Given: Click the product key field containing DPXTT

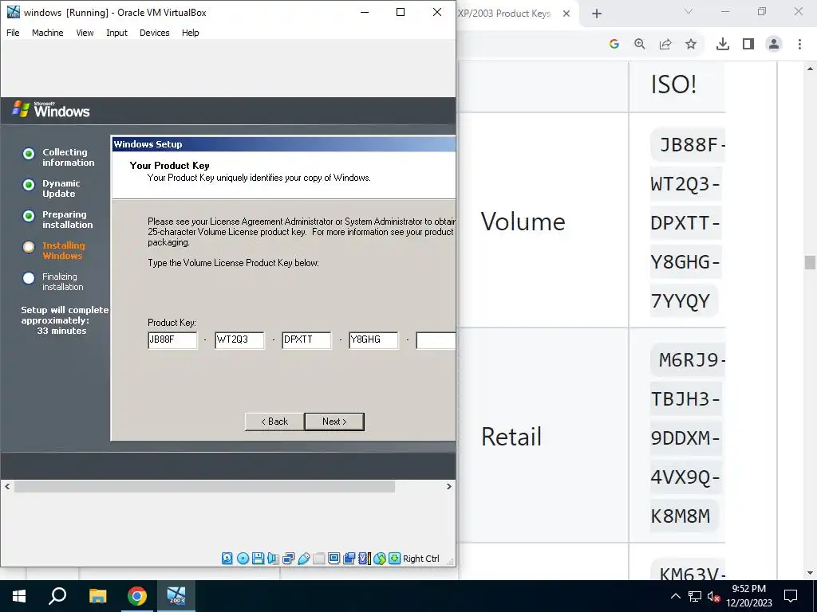Looking at the screenshot, I should [x=306, y=339].
